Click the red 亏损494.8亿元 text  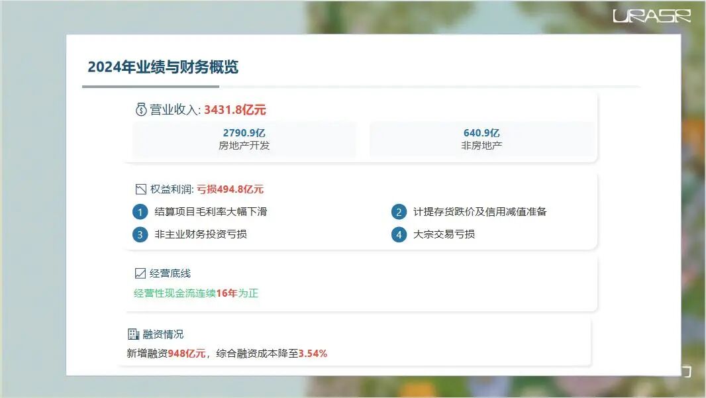click(230, 189)
